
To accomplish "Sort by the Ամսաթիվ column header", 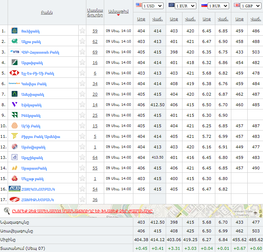I will click(118, 11).
